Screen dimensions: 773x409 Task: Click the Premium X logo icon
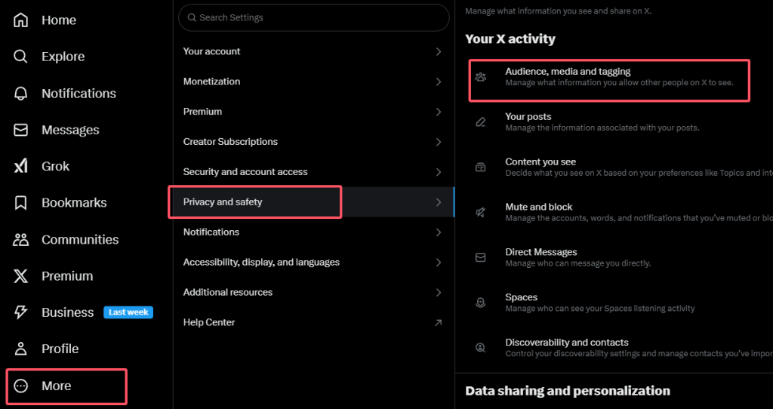[20, 276]
